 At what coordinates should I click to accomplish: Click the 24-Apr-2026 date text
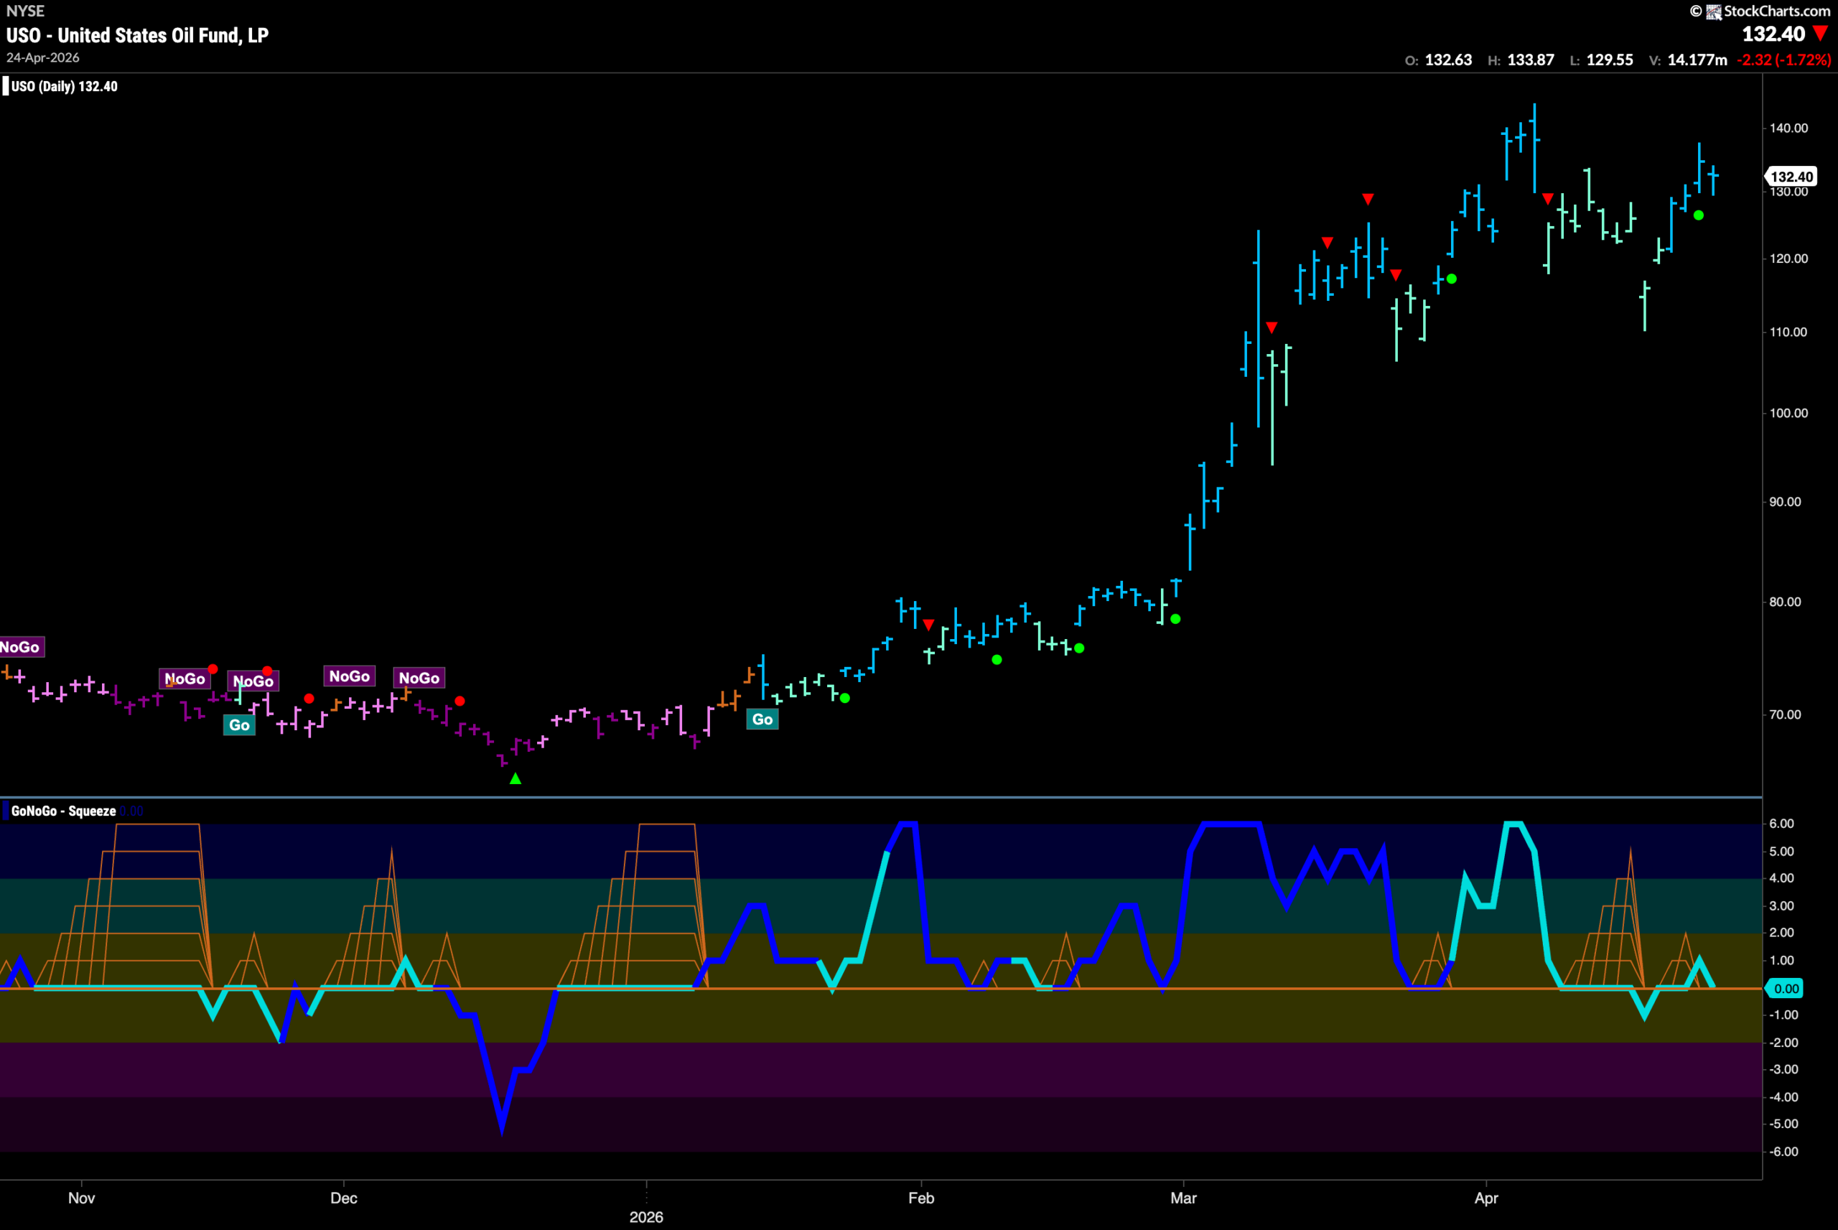coord(43,58)
